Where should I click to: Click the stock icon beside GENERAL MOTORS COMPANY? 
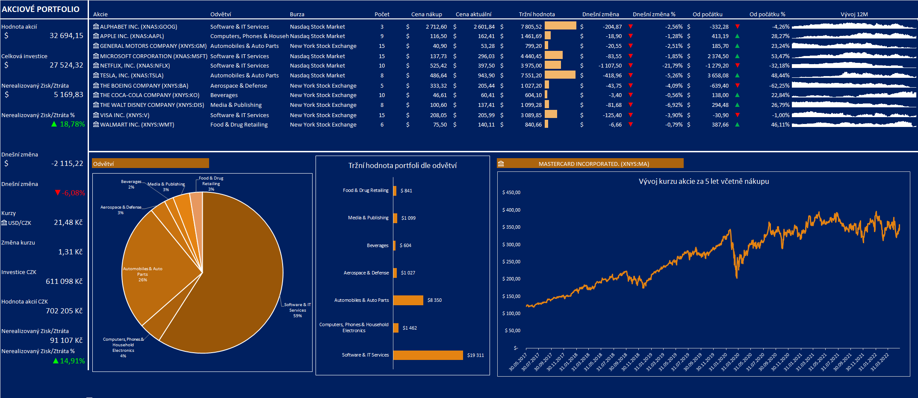(x=96, y=46)
